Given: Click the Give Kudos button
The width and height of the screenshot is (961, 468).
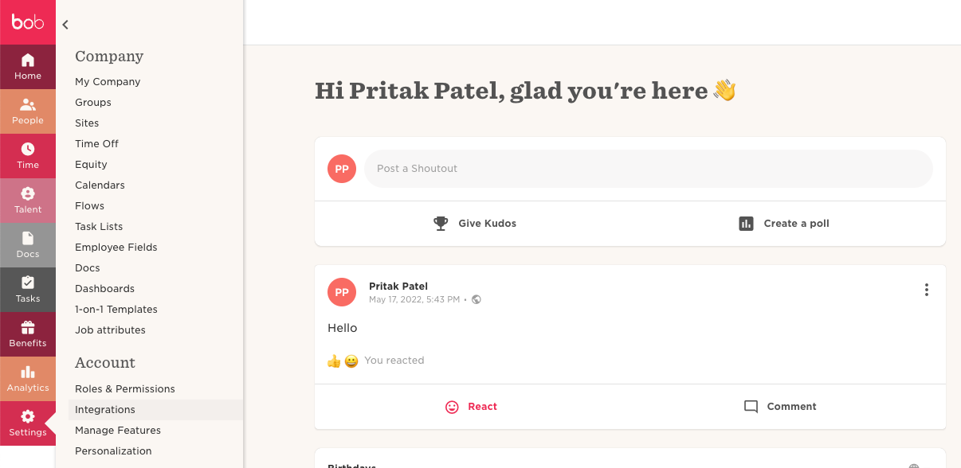Looking at the screenshot, I should [474, 224].
